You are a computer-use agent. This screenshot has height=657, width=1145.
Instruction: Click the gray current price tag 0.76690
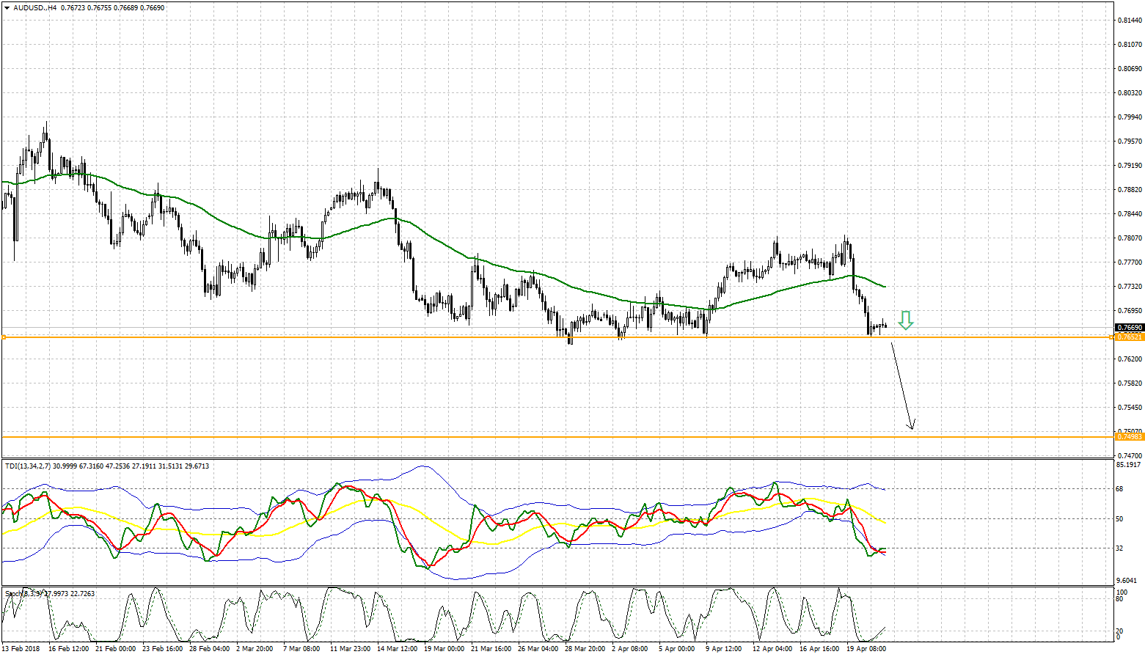(x=1129, y=328)
